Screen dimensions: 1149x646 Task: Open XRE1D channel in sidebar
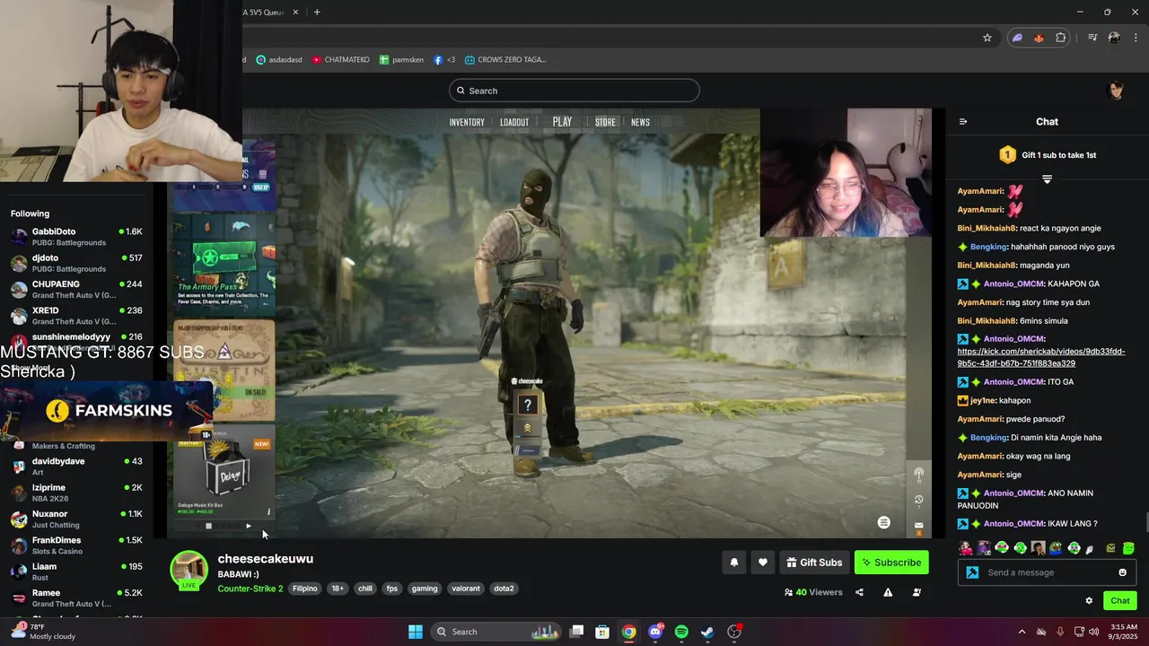tap(76, 316)
